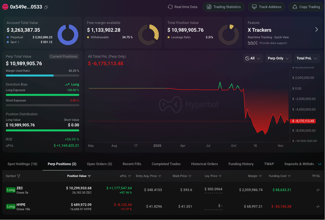Click the Current Positions button
This screenshot has width=325, height=220.
pyautogui.click(x=64, y=56)
